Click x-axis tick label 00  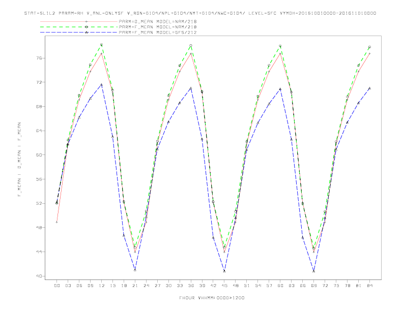pos(57,286)
